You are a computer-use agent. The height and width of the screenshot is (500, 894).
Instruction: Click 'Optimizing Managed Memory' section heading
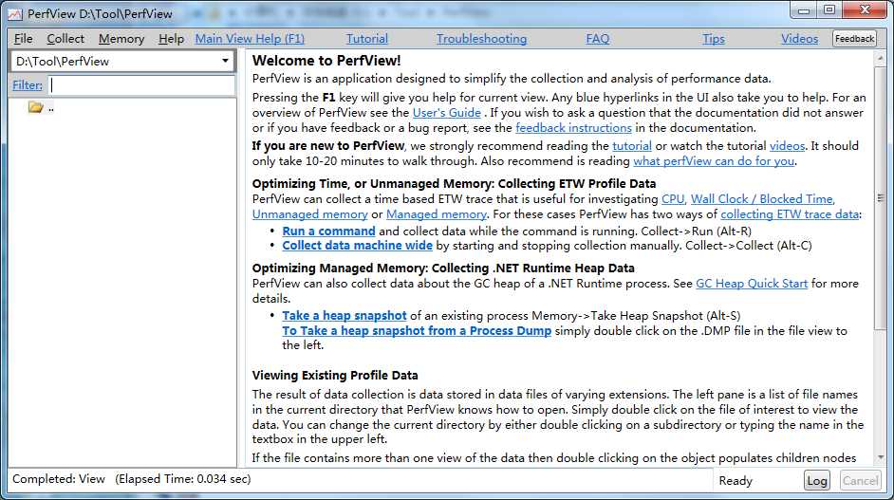(x=443, y=268)
